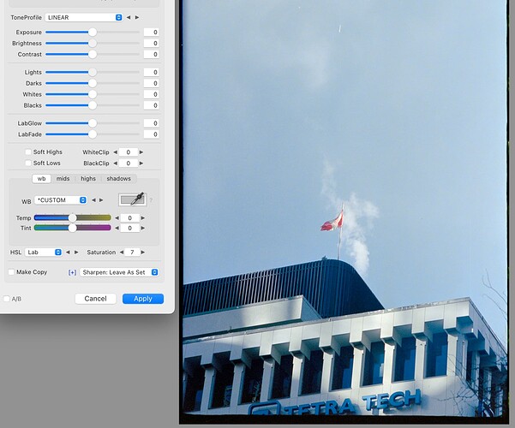Image resolution: width=515 pixels, height=428 pixels.
Task: Switch to the shadows tab
Action: (118, 179)
